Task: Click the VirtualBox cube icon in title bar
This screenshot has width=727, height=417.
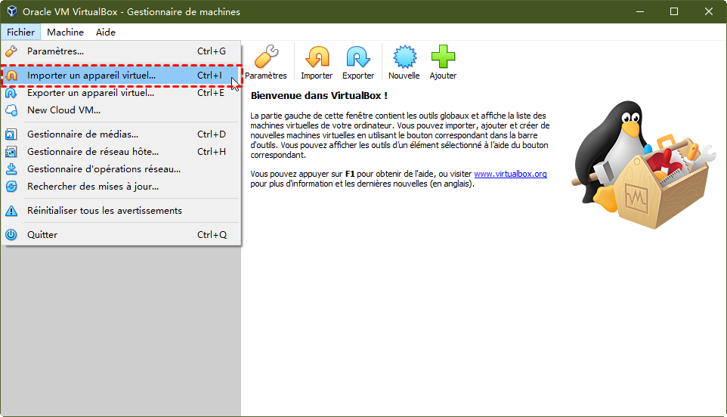Action: (12, 11)
